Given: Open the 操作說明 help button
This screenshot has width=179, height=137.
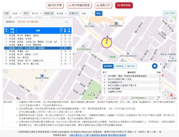Looking at the screenshot, I should [170, 13].
